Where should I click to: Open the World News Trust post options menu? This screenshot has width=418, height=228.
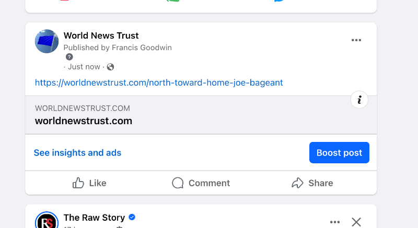(x=356, y=40)
